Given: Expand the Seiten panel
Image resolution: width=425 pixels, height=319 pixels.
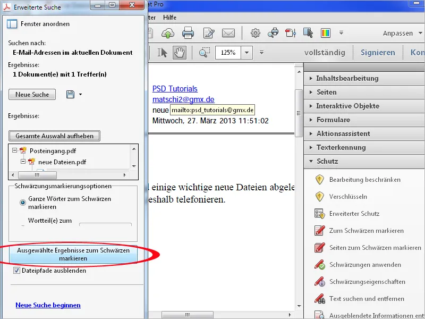Looking at the screenshot, I should click(x=364, y=92).
